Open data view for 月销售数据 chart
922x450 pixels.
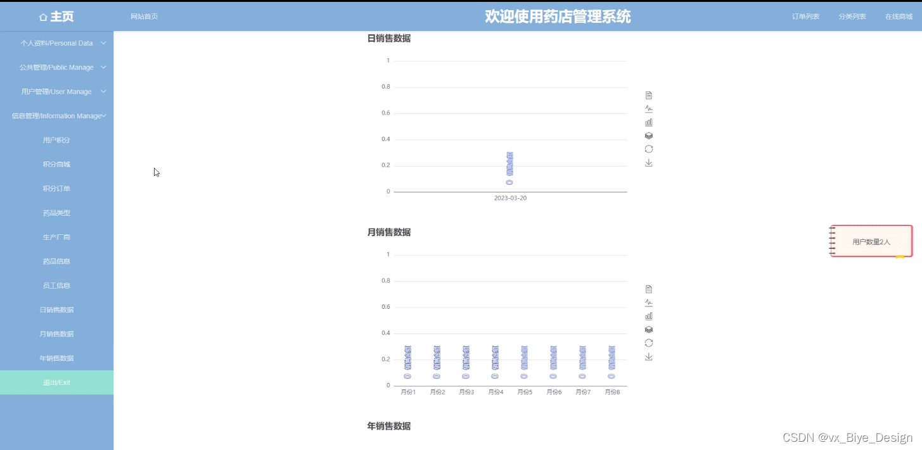pos(649,289)
